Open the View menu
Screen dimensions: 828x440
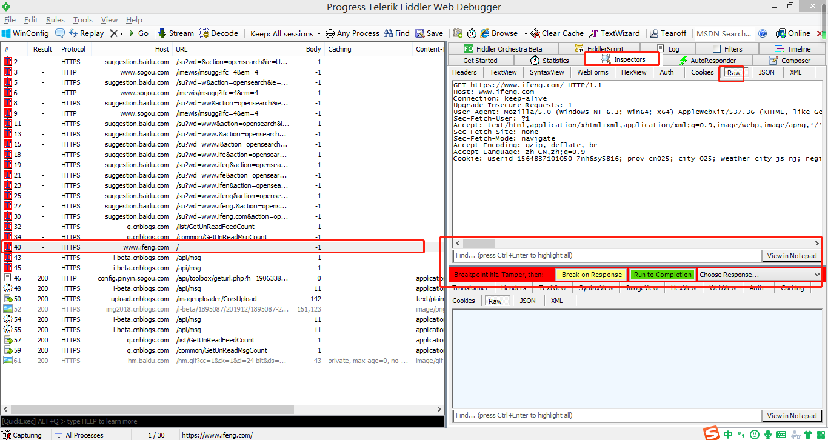click(x=109, y=20)
